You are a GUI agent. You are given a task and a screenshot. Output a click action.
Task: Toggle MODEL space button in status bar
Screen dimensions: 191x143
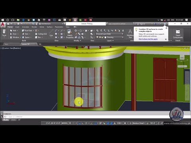click(x=64, y=123)
